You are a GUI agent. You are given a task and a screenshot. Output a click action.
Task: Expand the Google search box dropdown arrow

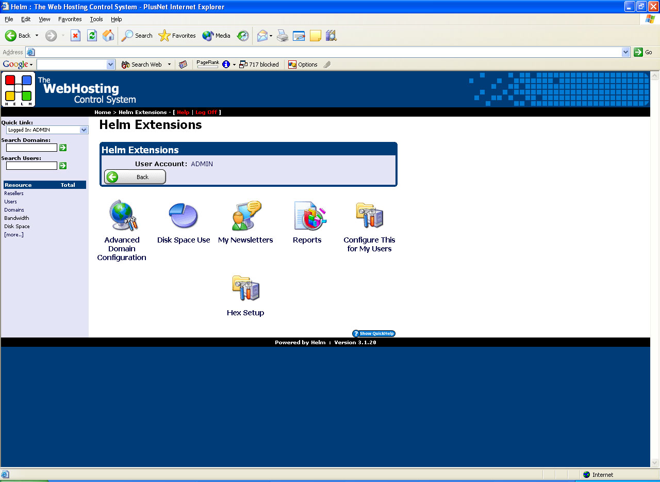pyautogui.click(x=111, y=65)
